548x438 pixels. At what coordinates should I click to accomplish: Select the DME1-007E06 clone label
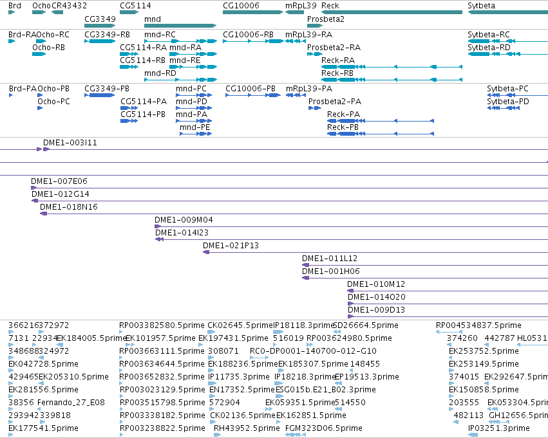click(59, 181)
